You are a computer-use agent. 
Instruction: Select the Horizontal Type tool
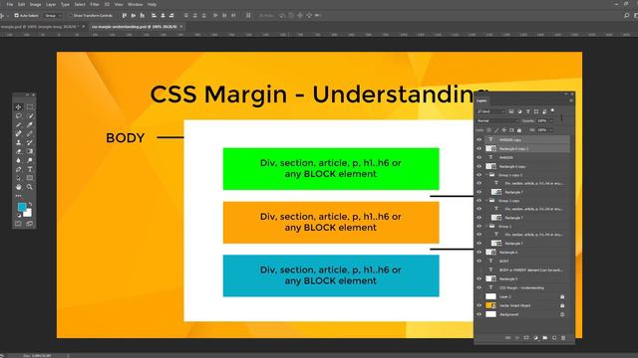click(30, 169)
